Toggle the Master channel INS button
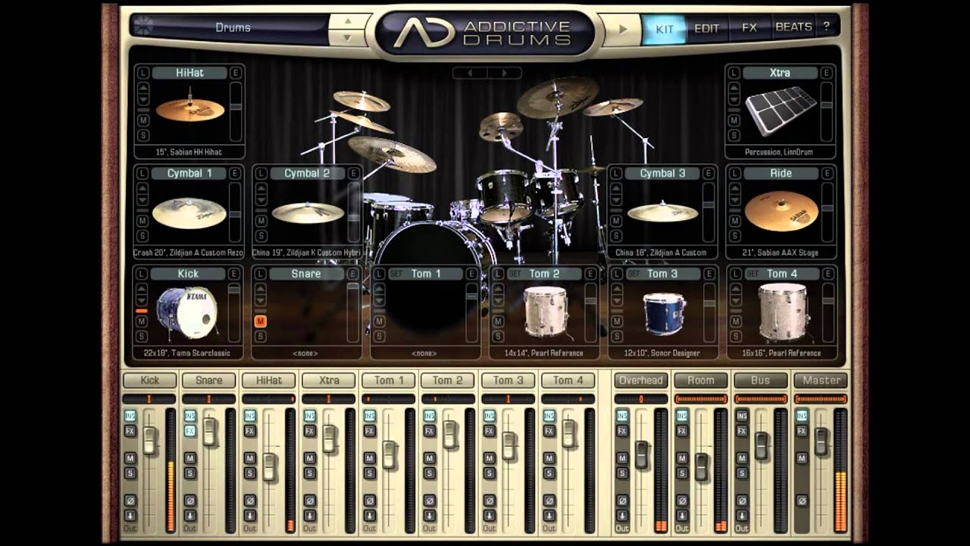The height and width of the screenshot is (546, 970). click(802, 416)
